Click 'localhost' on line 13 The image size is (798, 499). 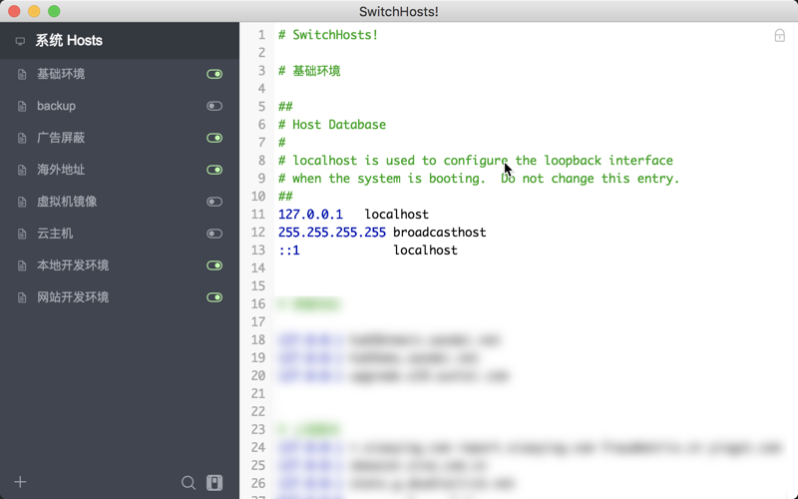425,250
